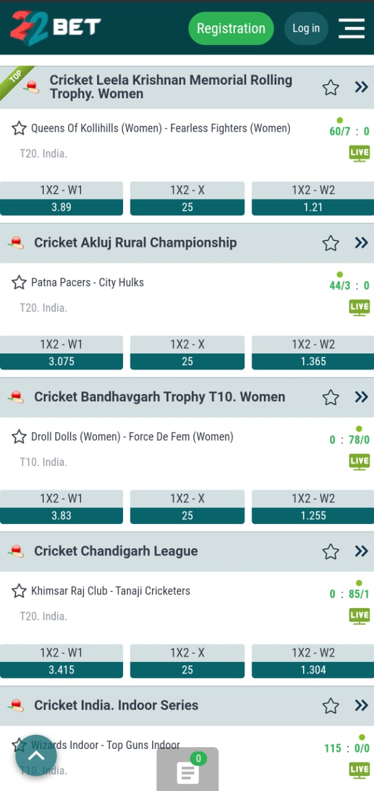Select W1 odds 3.075 for Patna Pacers
374x791 pixels.
[x=61, y=353]
